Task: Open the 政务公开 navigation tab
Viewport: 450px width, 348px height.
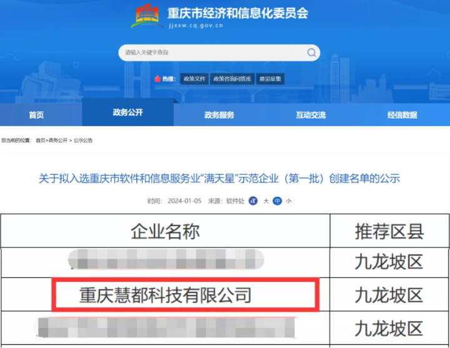Action: coord(128,112)
